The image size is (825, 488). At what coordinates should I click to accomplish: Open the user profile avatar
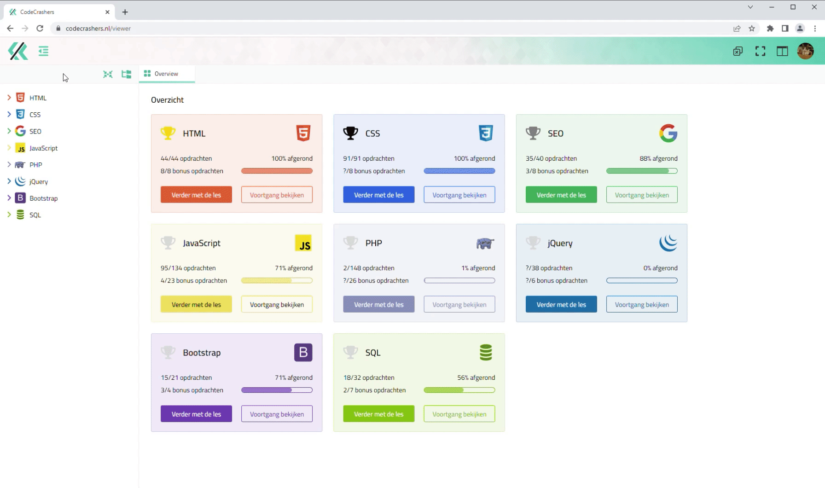805,51
